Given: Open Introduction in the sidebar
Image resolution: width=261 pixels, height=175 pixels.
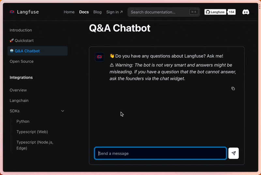Looking at the screenshot, I should [x=21, y=30].
